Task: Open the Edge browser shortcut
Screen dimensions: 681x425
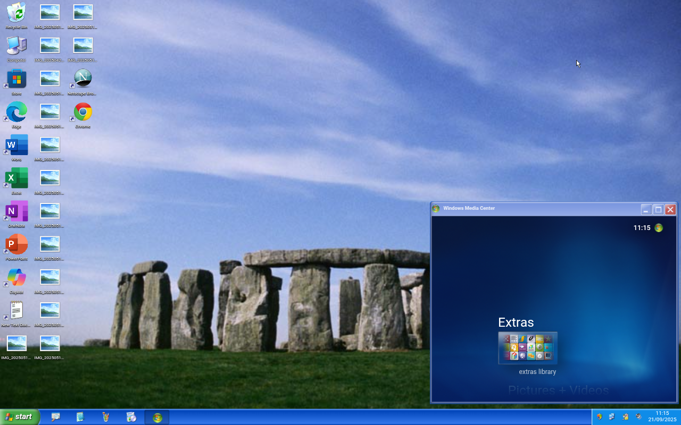Action: [16, 113]
